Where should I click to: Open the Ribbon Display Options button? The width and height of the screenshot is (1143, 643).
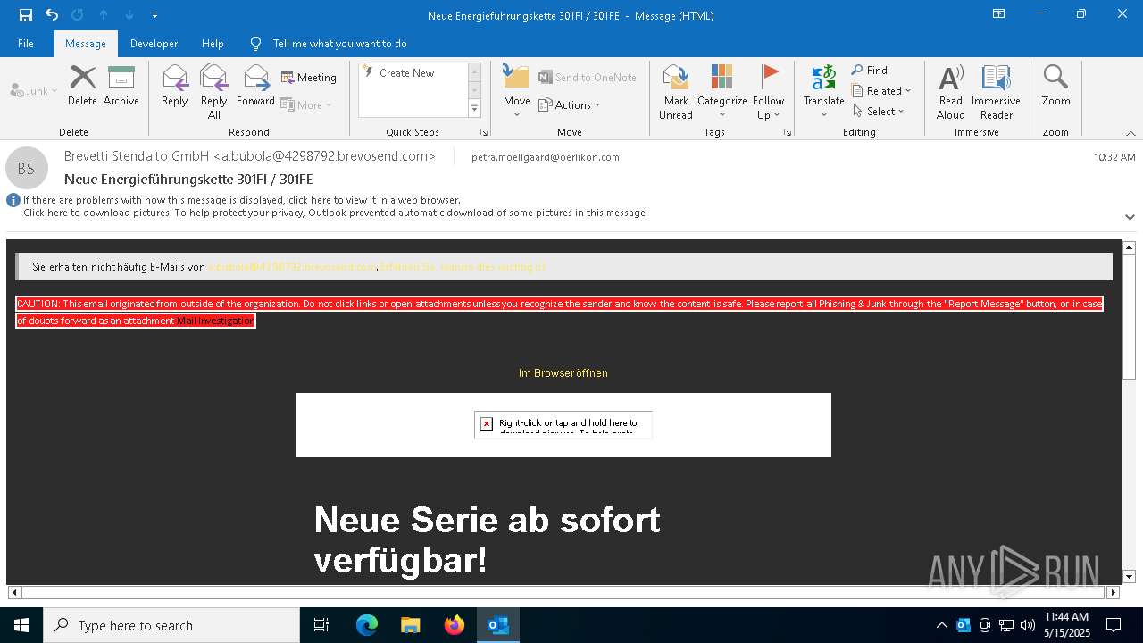pyautogui.click(x=999, y=14)
